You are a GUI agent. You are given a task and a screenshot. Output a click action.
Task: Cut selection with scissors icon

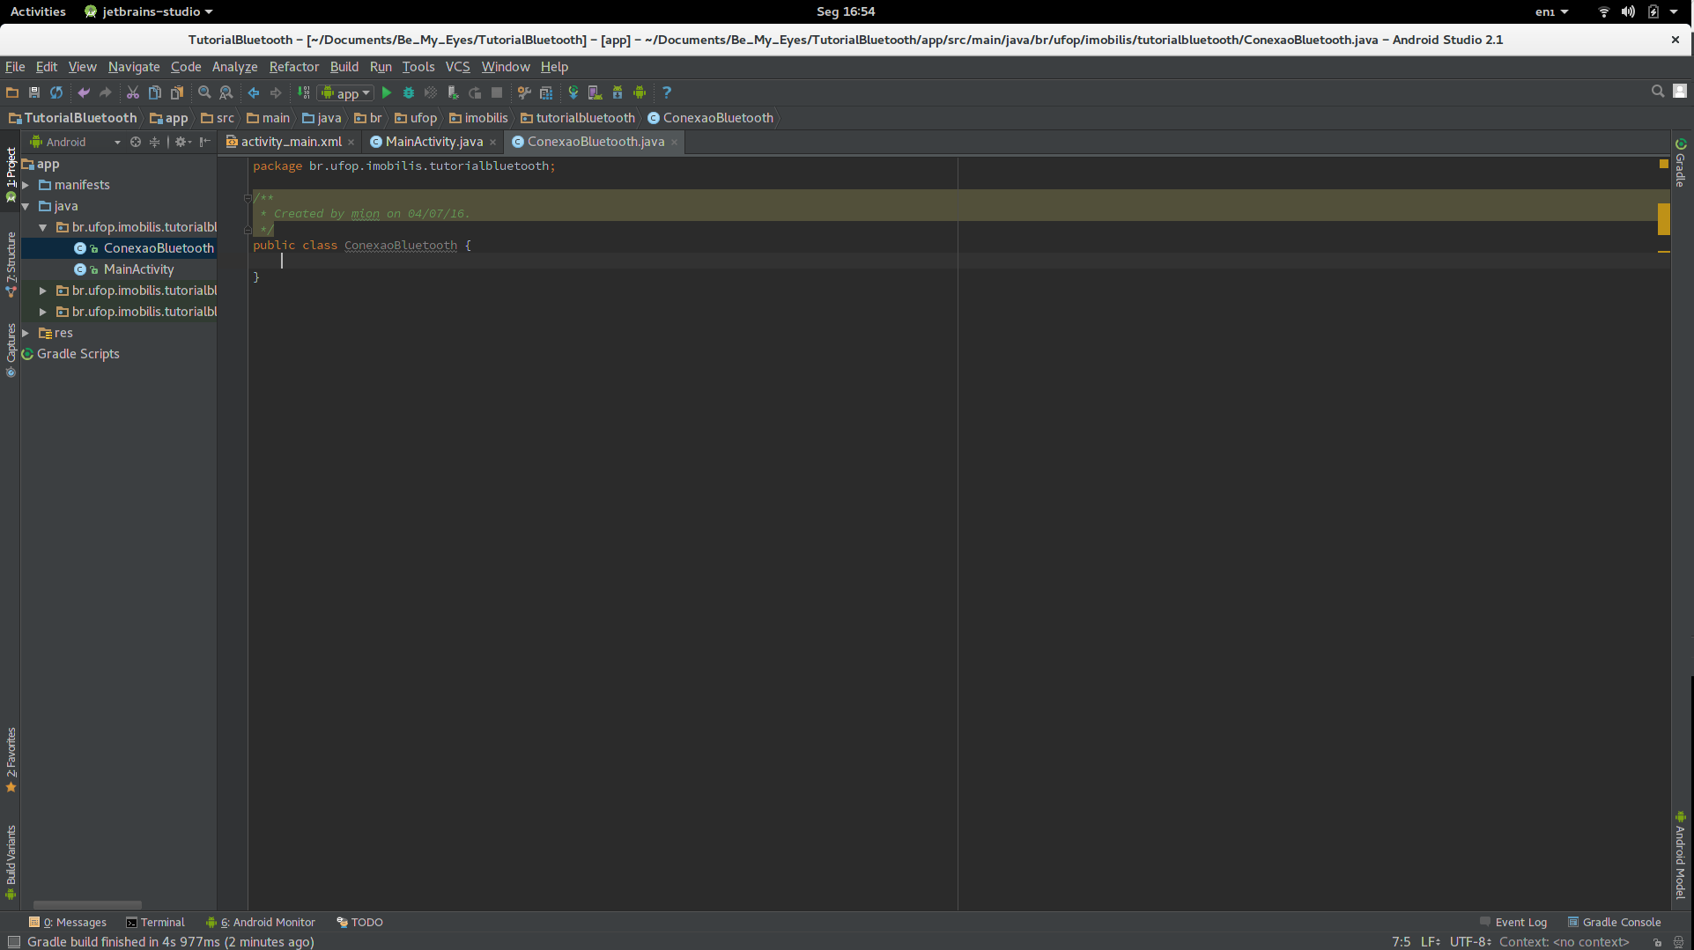click(x=133, y=92)
